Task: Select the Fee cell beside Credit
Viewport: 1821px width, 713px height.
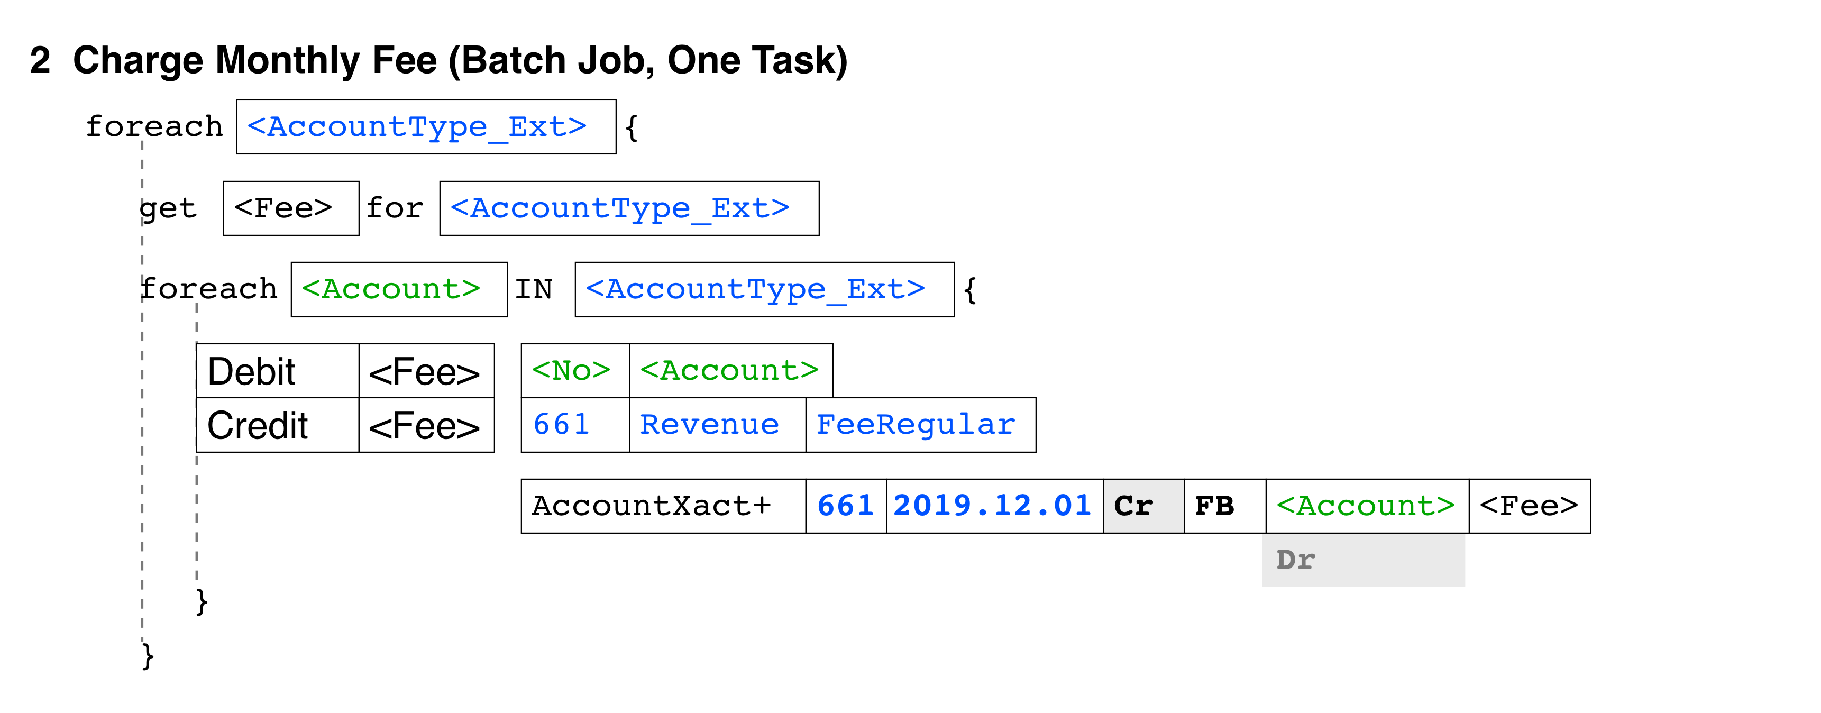Action: click(x=426, y=425)
